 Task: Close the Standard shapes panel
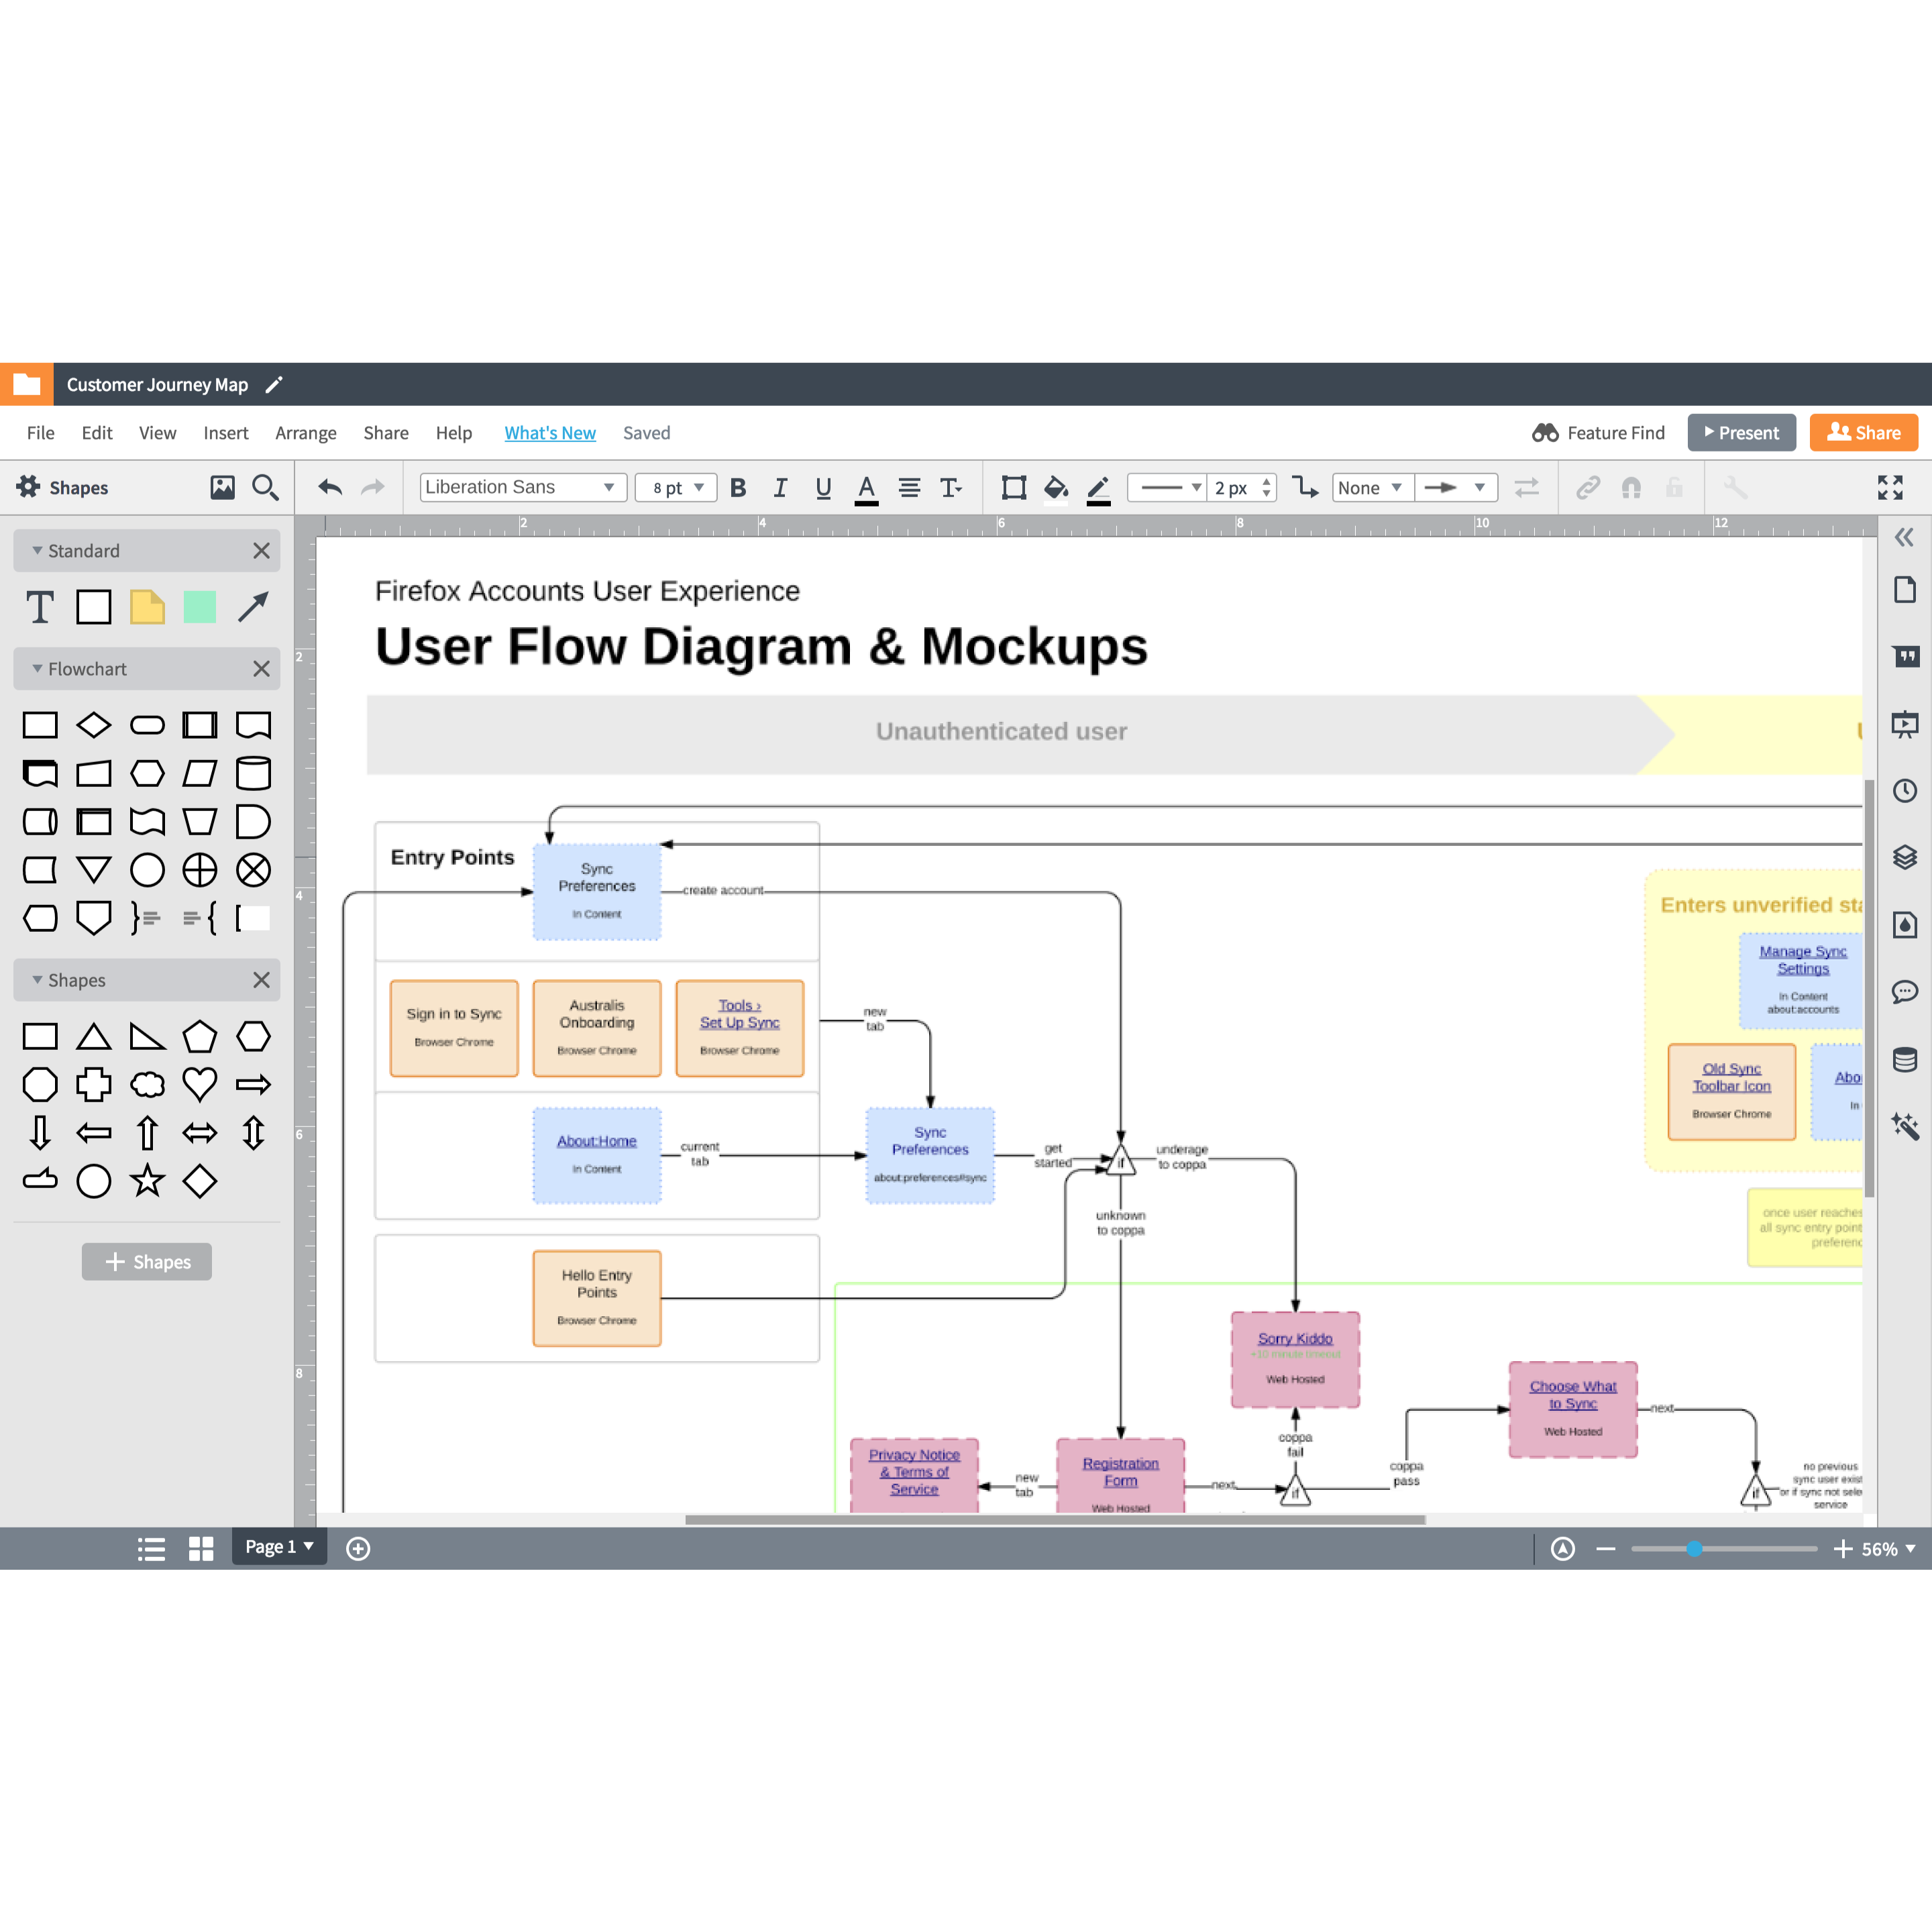[x=261, y=550]
